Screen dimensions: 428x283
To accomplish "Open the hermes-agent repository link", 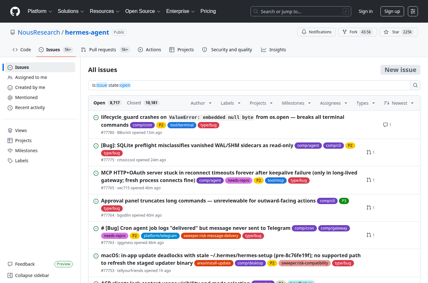I will [x=87, y=32].
